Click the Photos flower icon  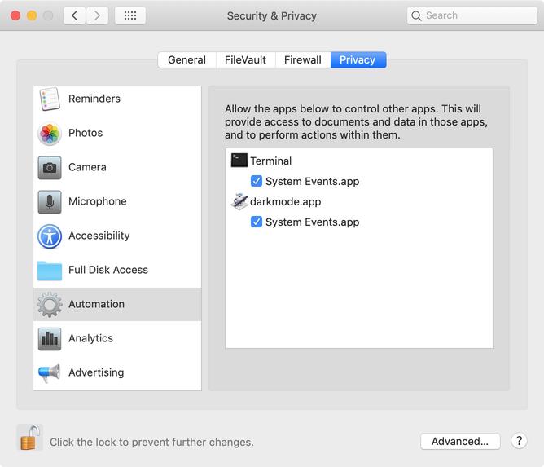pyautogui.click(x=50, y=134)
